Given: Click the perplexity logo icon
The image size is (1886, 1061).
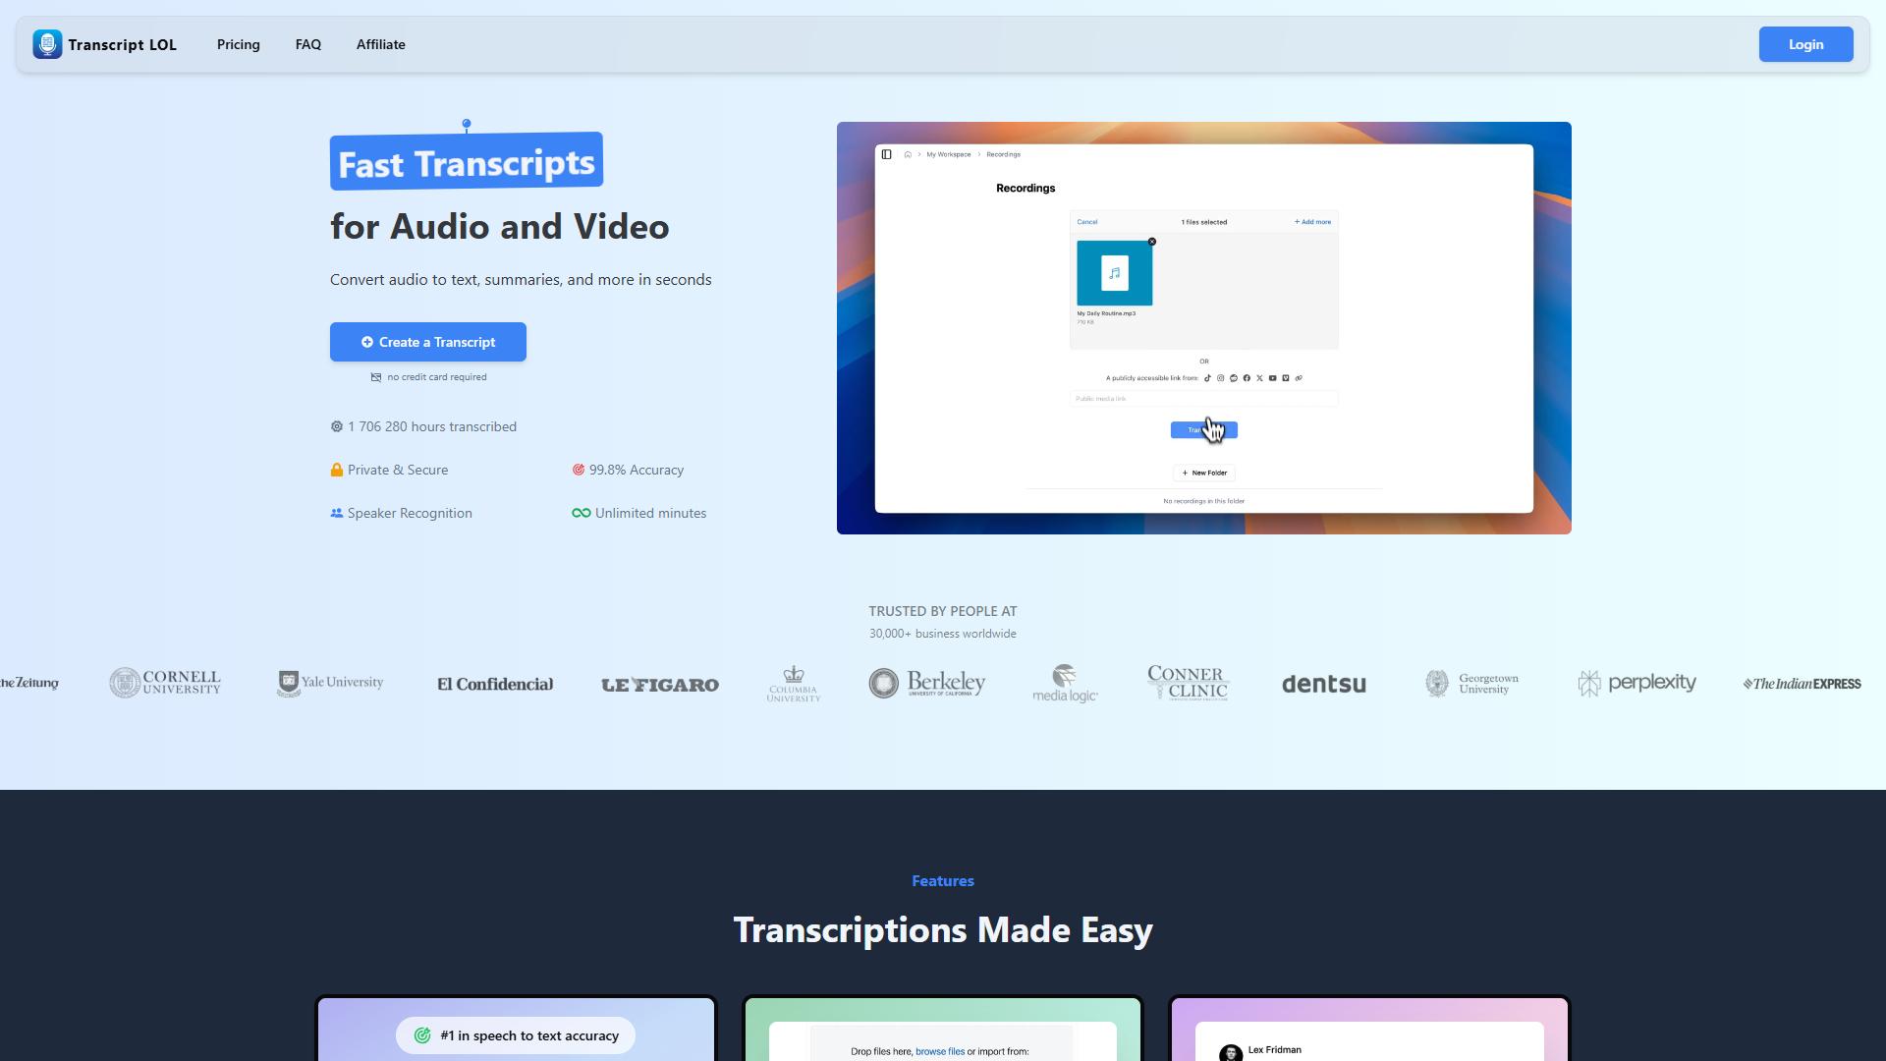Looking at the screenshot, I should [x=1589, y=683].
